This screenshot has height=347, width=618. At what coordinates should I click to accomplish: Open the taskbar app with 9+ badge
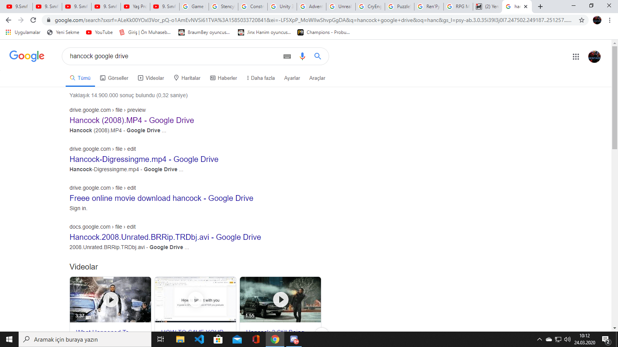click(x=294, y=339)
